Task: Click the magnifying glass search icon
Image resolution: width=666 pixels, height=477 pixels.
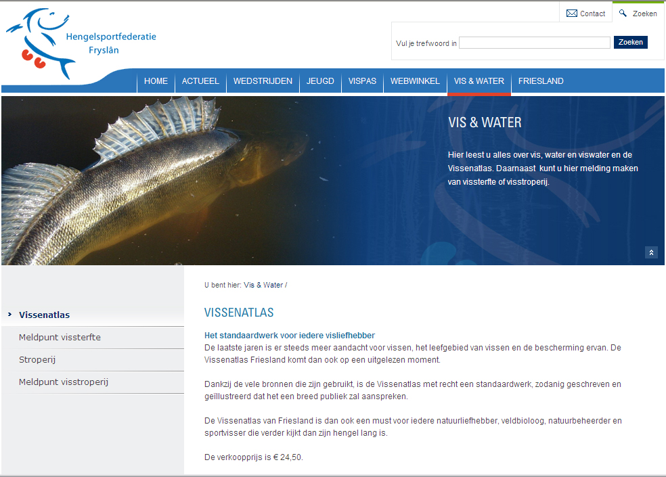Action: (x=623, y=14)
